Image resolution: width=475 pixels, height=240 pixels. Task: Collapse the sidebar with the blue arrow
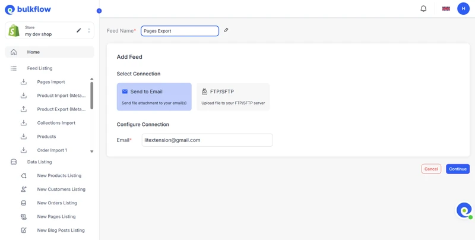click(x=99, y=11)
